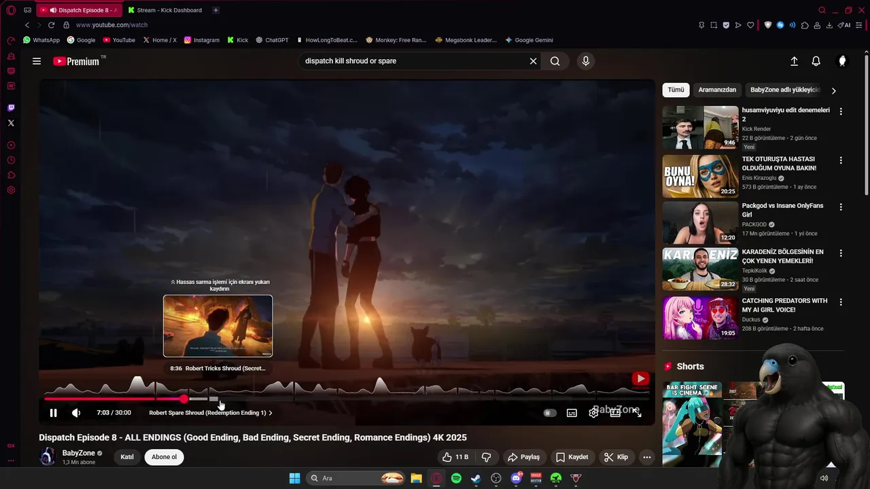Enter fullscreen with the player's fullscreen icon
The image size is (870, 489).
[637, 413]
